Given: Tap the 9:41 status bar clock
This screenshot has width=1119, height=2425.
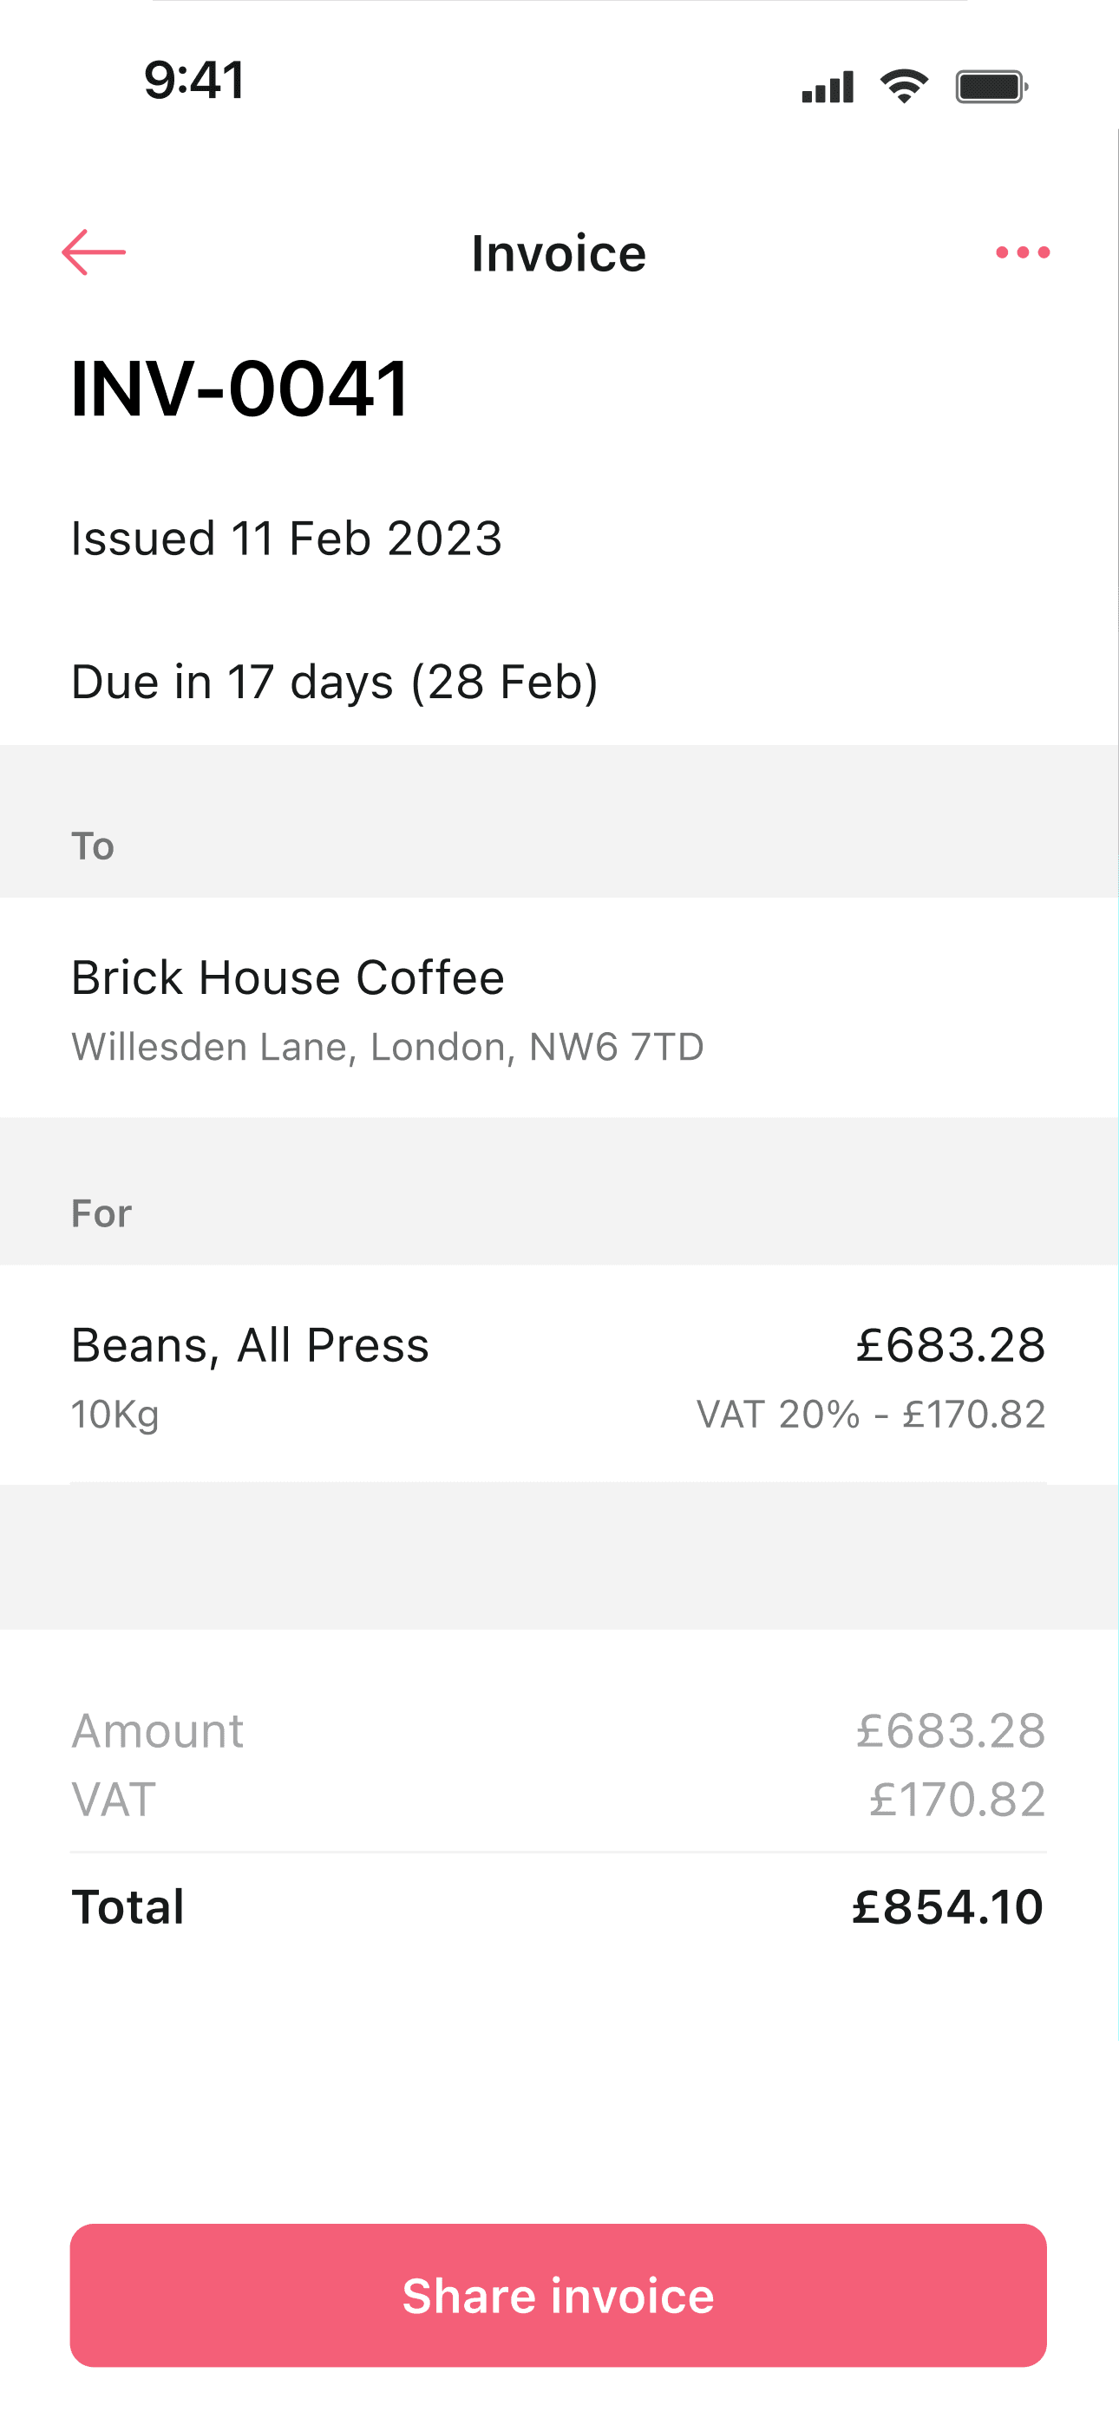Looking at the screenshot, I should pos(194,79).
